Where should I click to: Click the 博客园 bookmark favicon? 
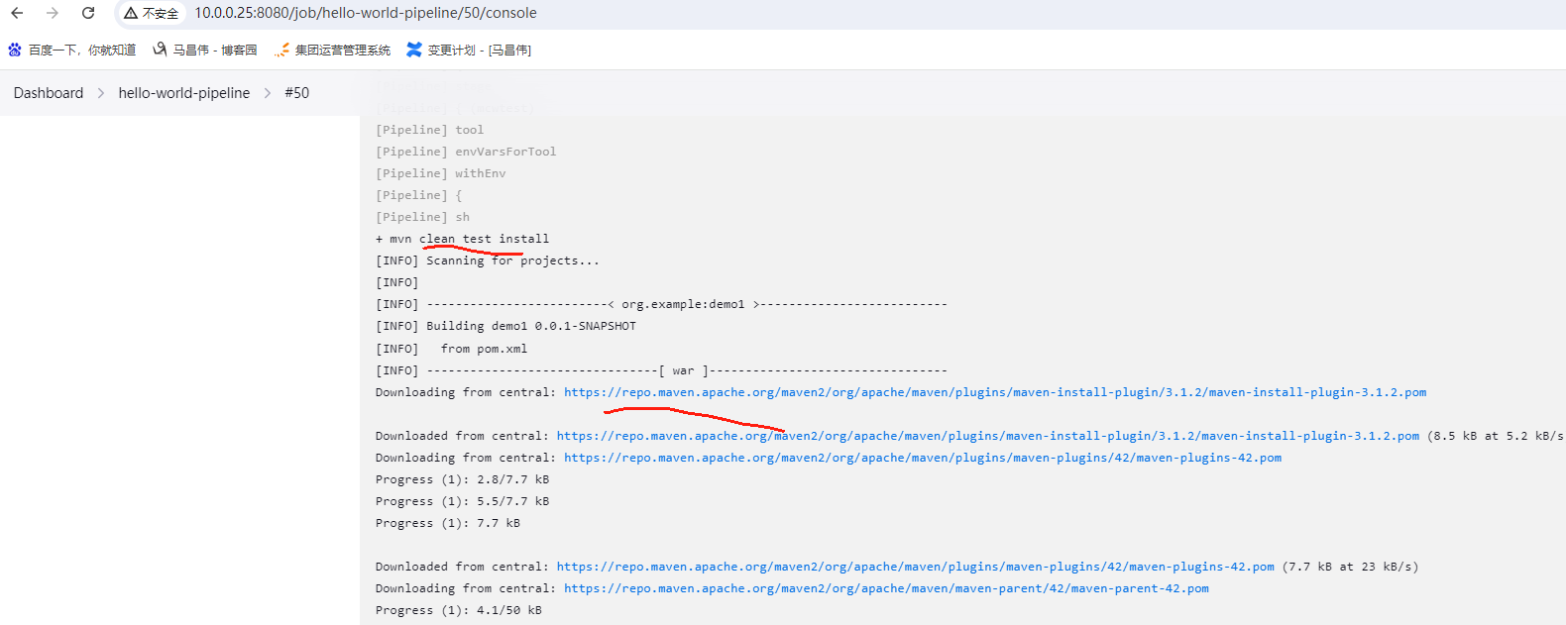(x=160, y=50)
